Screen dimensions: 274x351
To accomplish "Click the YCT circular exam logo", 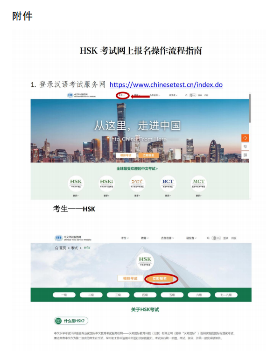I will [137, 183].
